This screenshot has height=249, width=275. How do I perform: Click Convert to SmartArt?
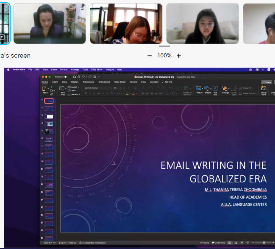pyautogui.click(x=187, y=90)
